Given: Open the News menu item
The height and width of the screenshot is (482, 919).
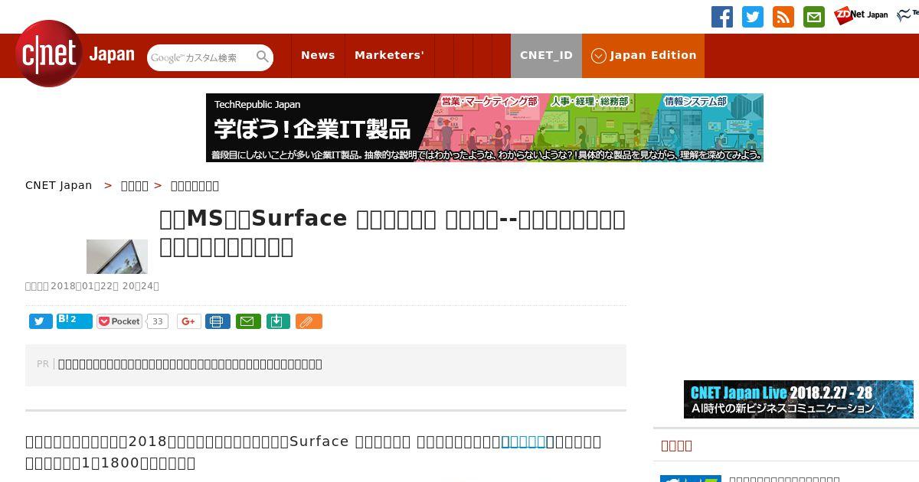Looking at the screenshot, I should pos(318,55).
